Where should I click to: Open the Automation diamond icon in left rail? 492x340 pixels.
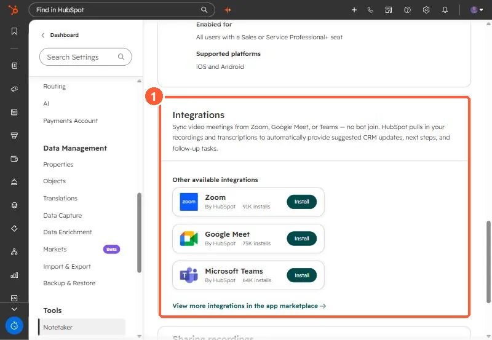point(14,228)
